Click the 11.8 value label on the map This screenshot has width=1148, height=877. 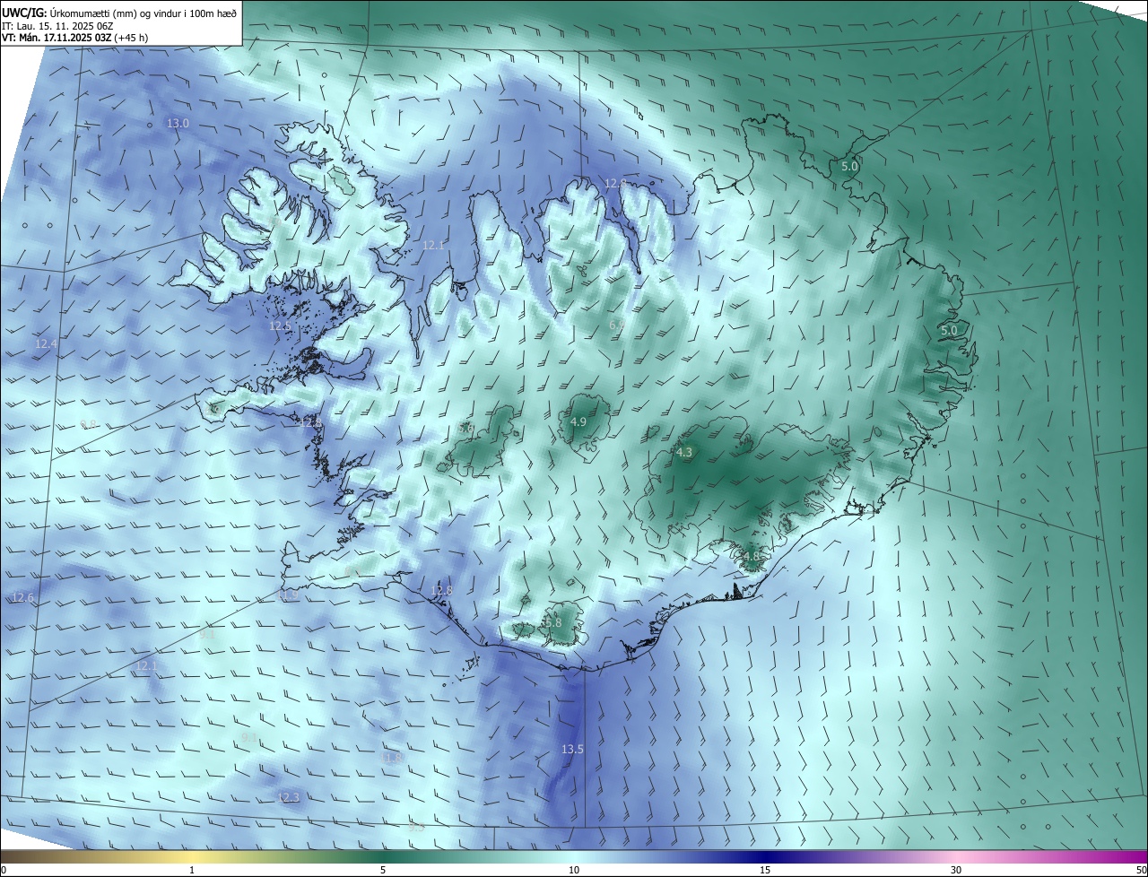coord(392,758)
